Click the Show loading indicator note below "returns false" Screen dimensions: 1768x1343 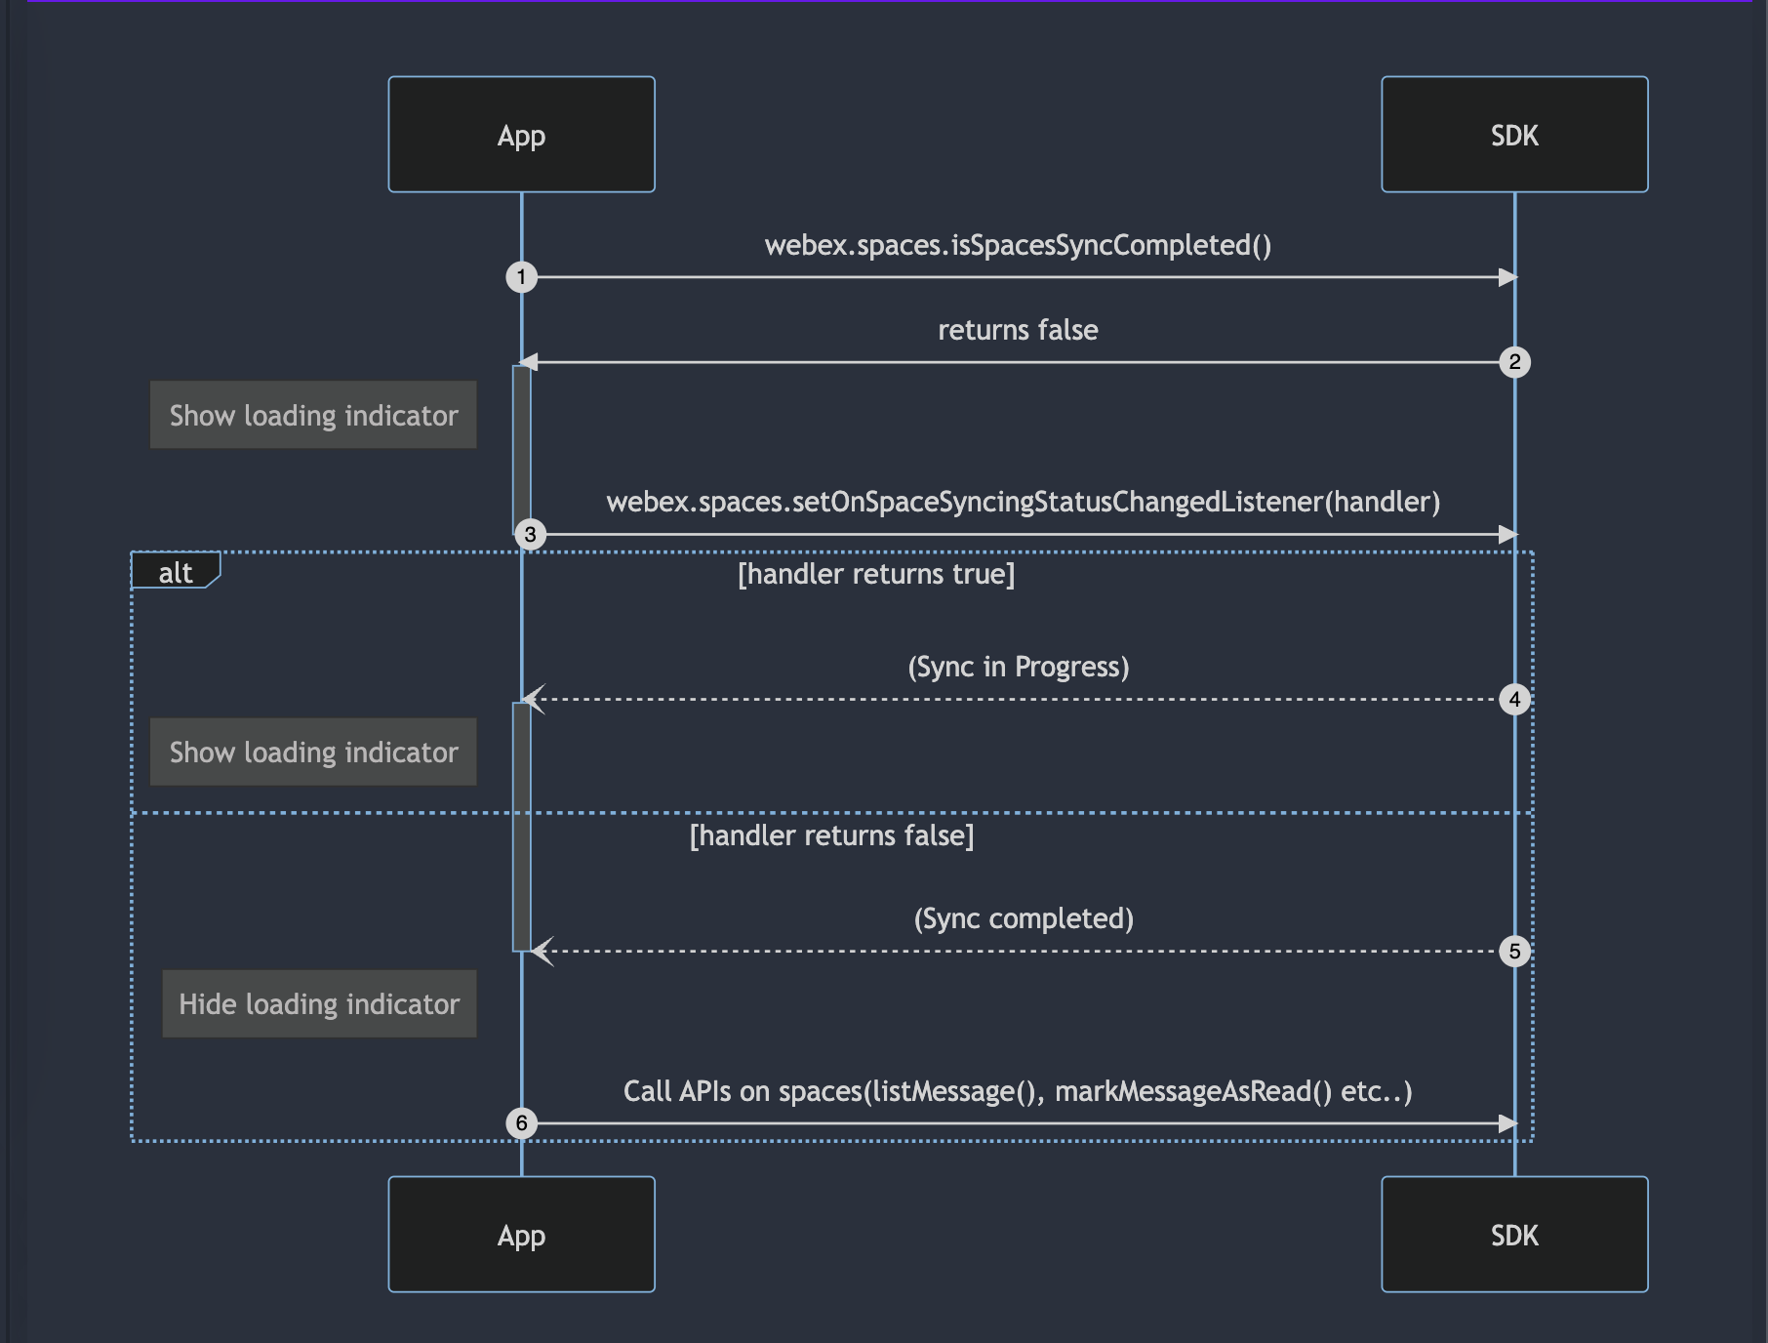coord(313,415)
